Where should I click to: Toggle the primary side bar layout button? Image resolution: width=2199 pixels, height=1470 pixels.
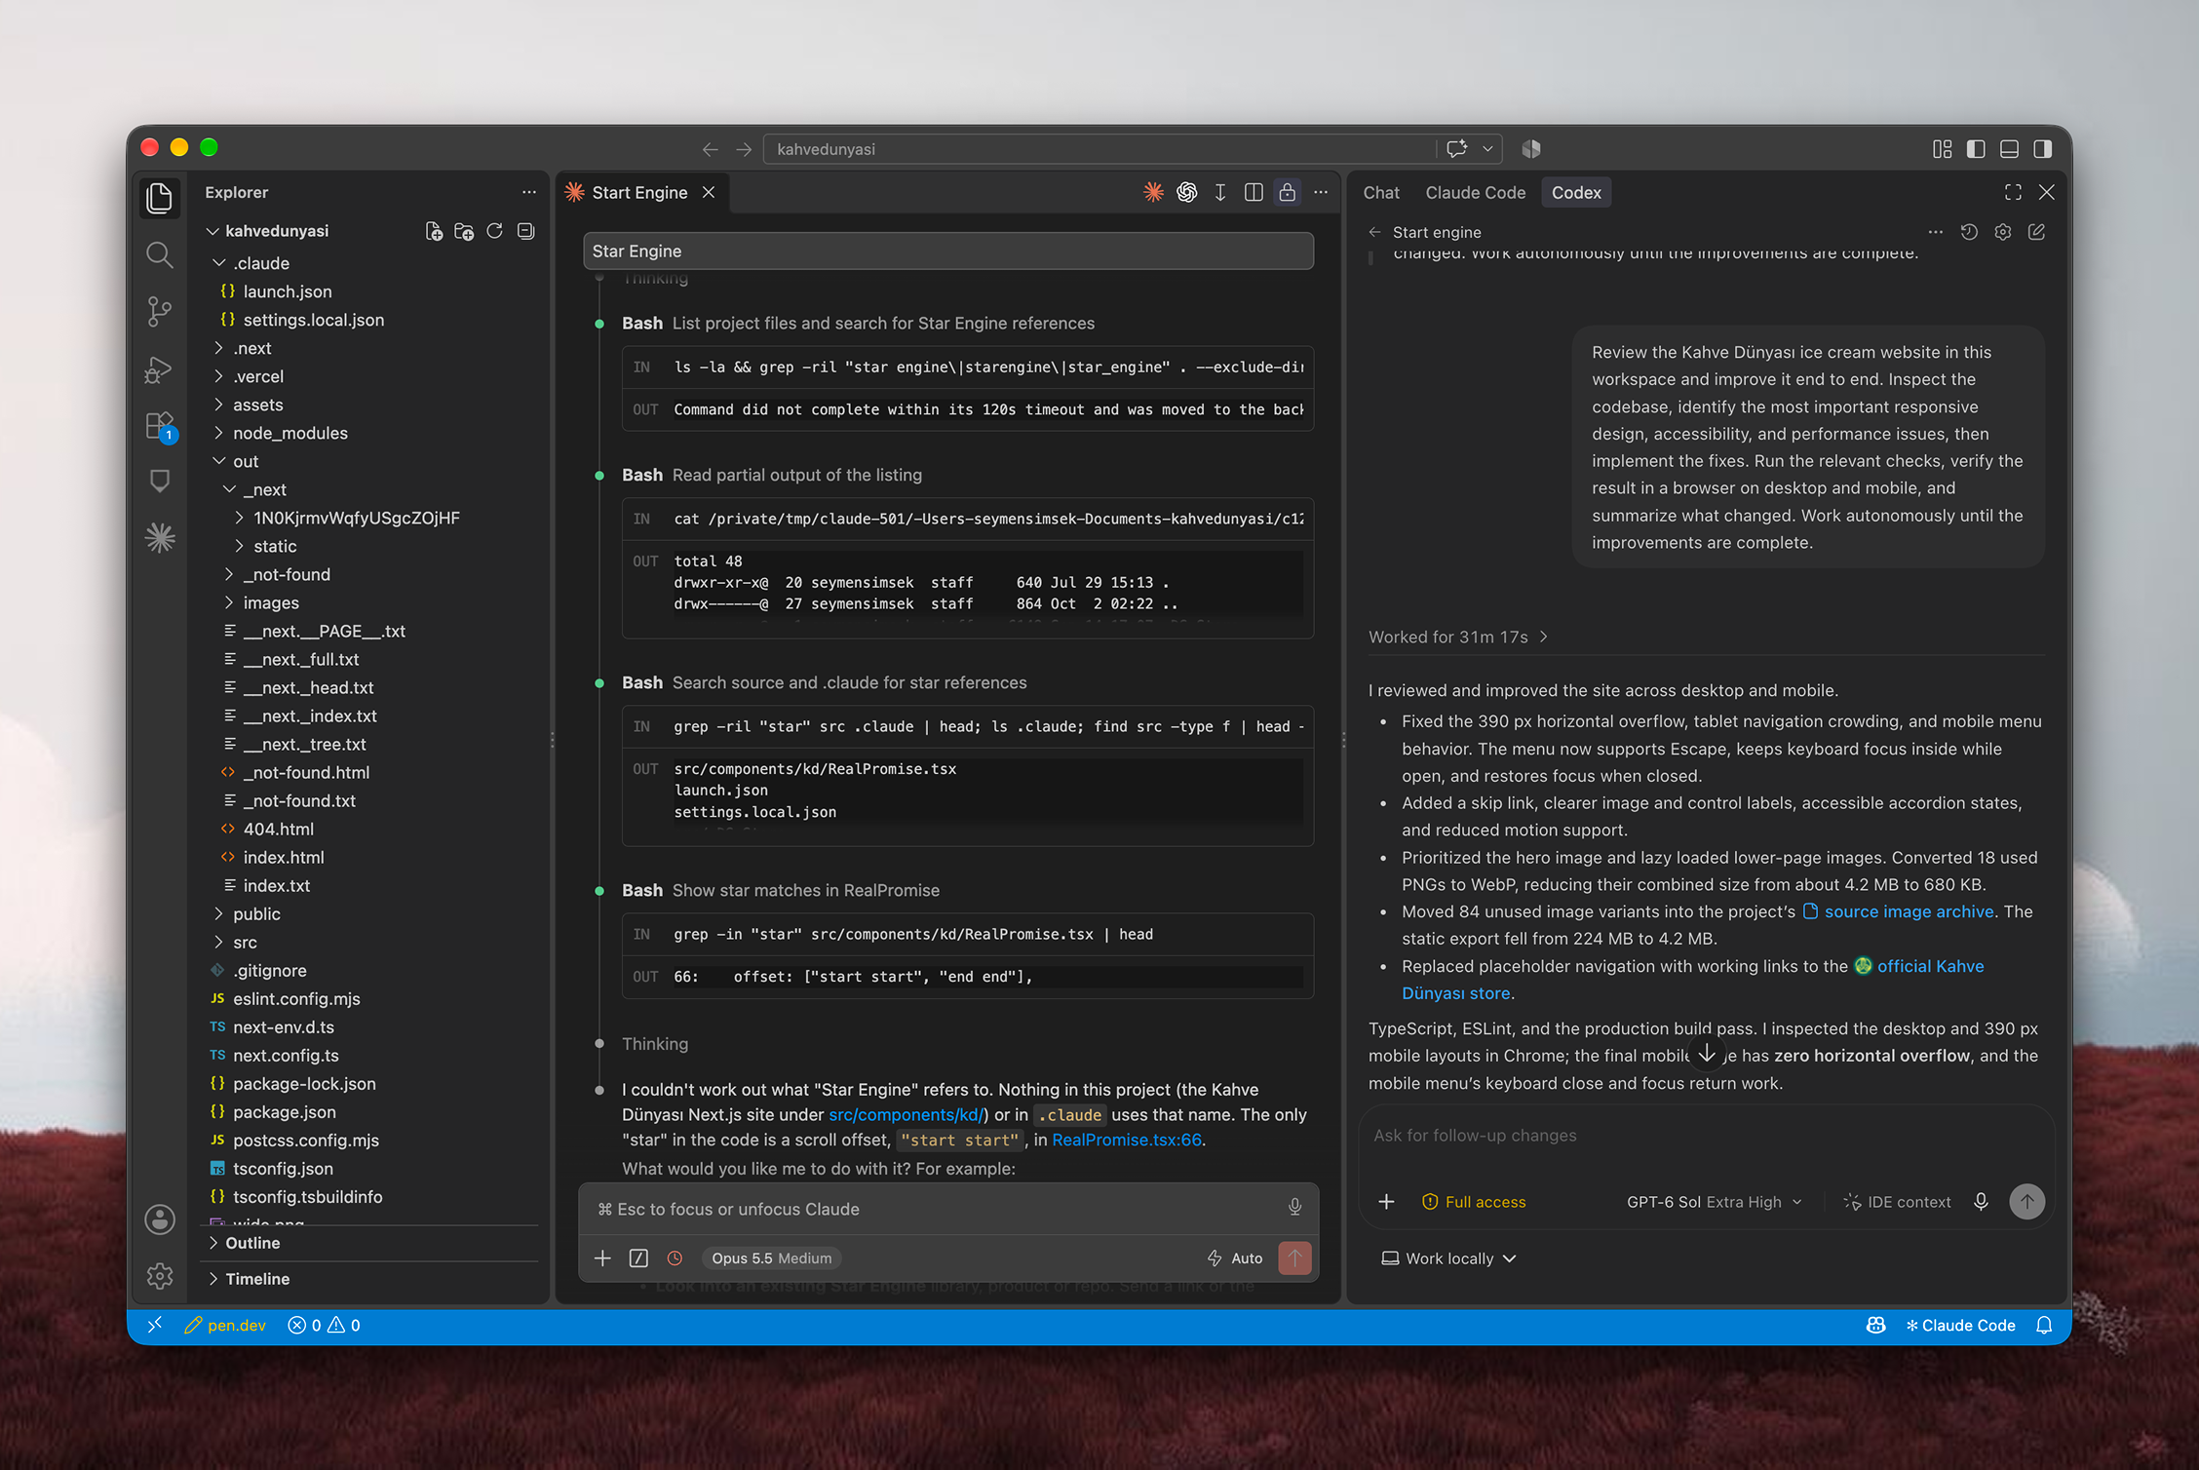coord(1976,149)
